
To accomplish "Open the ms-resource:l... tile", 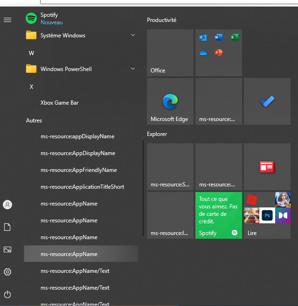I will pyautogui.click(x=170, y=215).
